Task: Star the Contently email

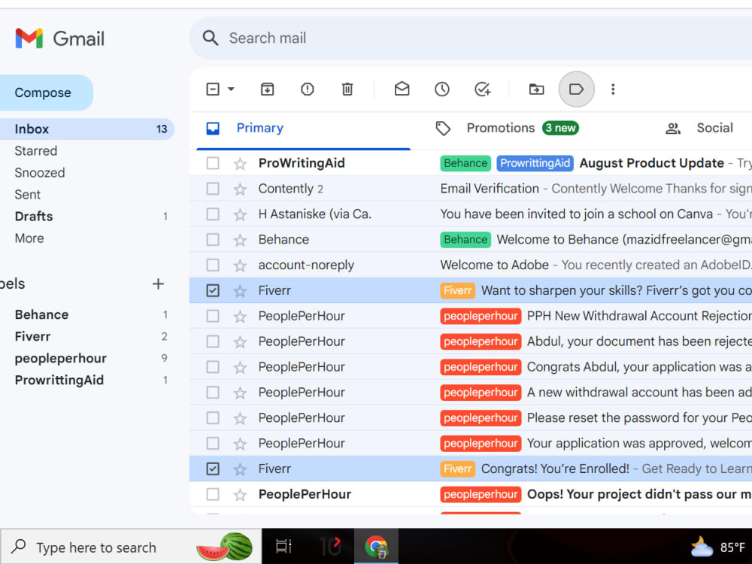Action: pyautogui.click(x=240, y=189)
